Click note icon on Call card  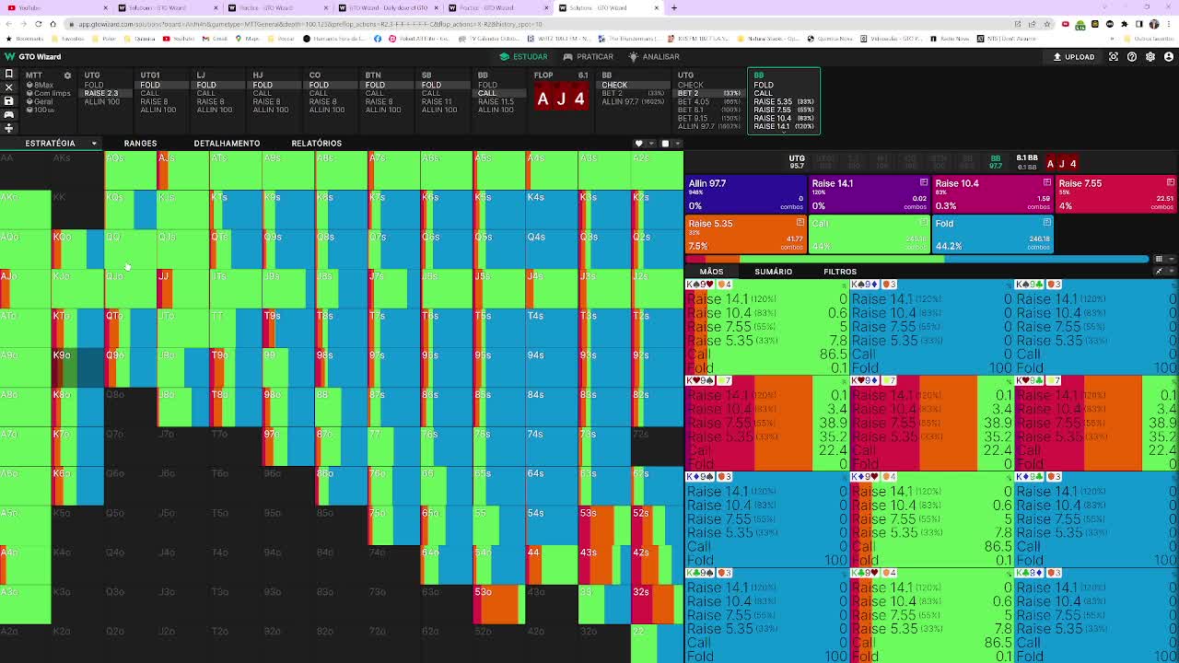tap(924, 223)
